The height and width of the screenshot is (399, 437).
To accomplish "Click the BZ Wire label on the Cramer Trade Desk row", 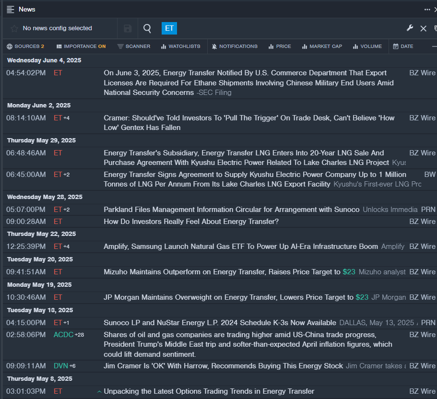I will tap(422, 118).
